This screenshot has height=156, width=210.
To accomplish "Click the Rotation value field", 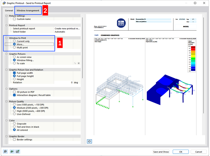I will [64, 82].
